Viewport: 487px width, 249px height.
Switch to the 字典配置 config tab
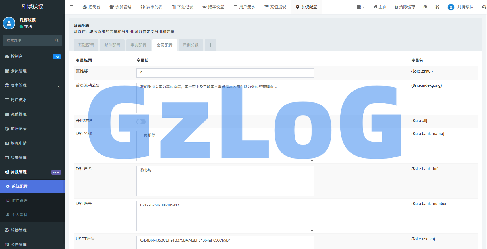point(138,45)
